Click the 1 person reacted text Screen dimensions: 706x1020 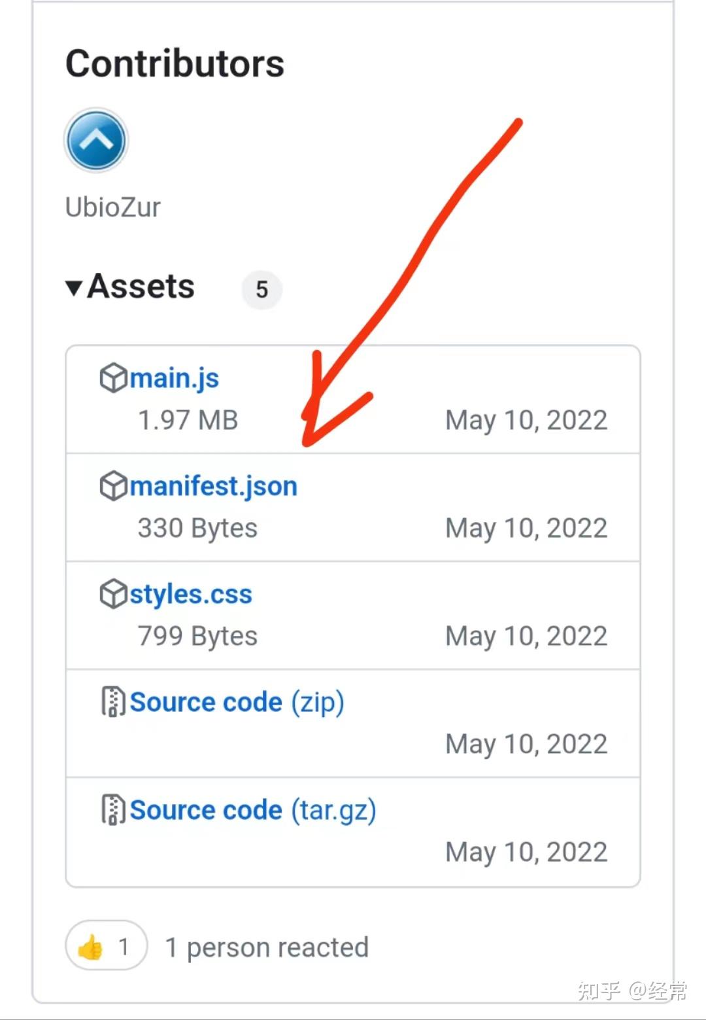tap(267, 946)
